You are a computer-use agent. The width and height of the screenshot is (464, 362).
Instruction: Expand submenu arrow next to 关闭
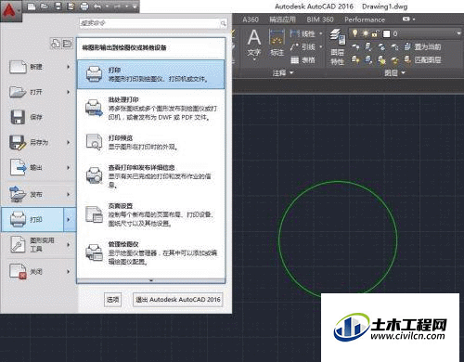[69, 271]
